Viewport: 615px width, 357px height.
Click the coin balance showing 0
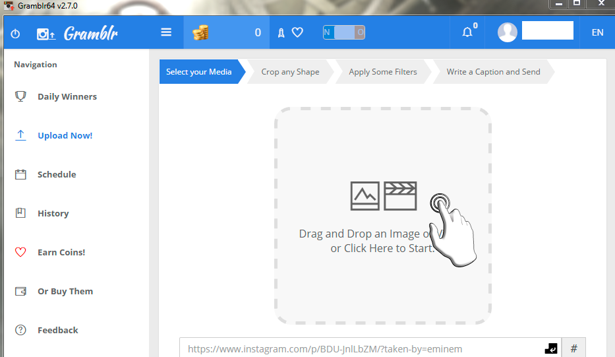point(258,32)
